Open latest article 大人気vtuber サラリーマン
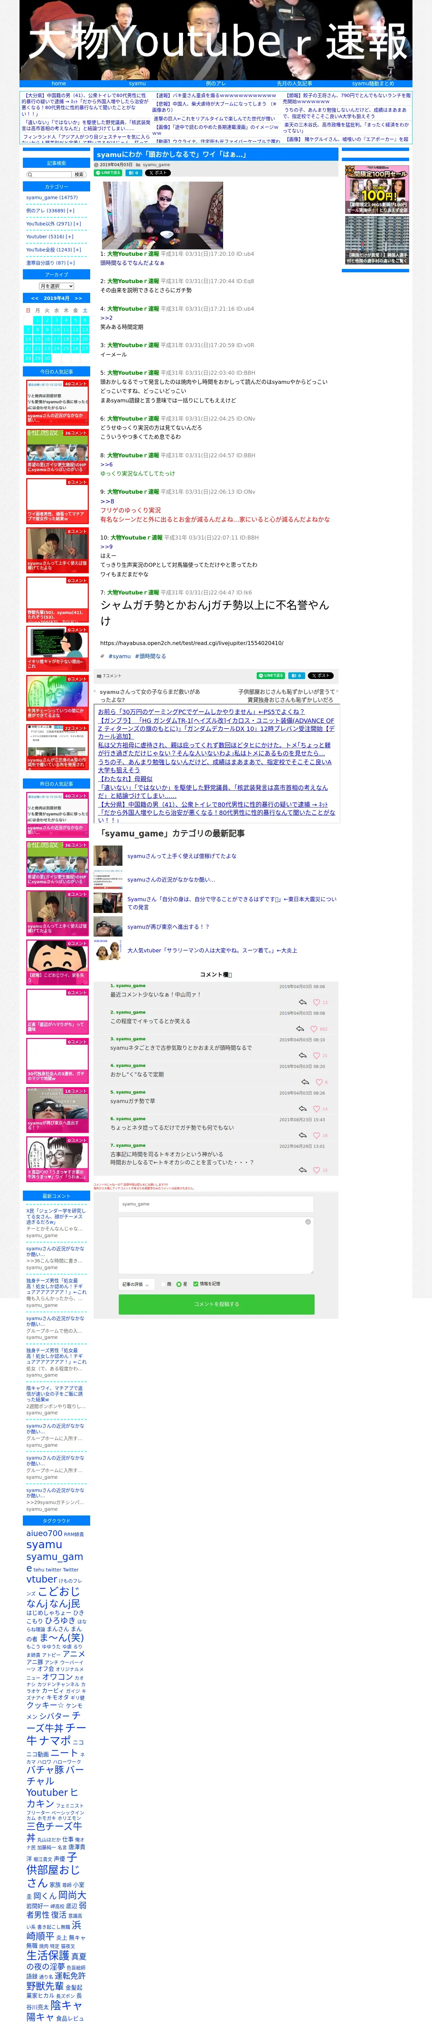 213,951
